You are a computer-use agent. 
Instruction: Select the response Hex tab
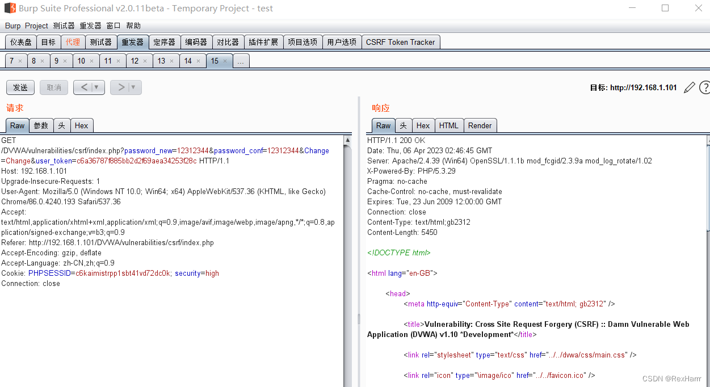point(423,125)
